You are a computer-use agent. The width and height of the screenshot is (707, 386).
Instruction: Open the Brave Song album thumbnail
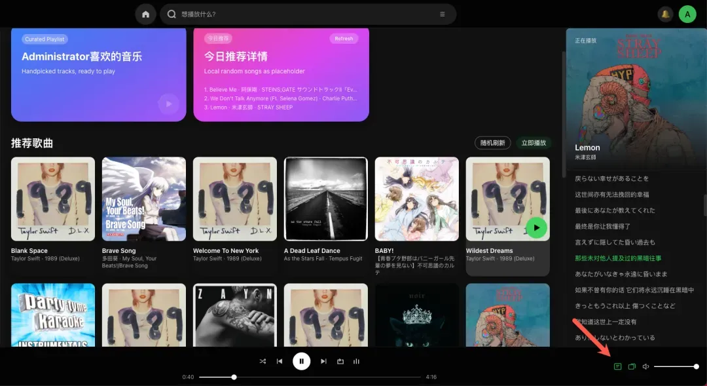click(x=144, y=199)
